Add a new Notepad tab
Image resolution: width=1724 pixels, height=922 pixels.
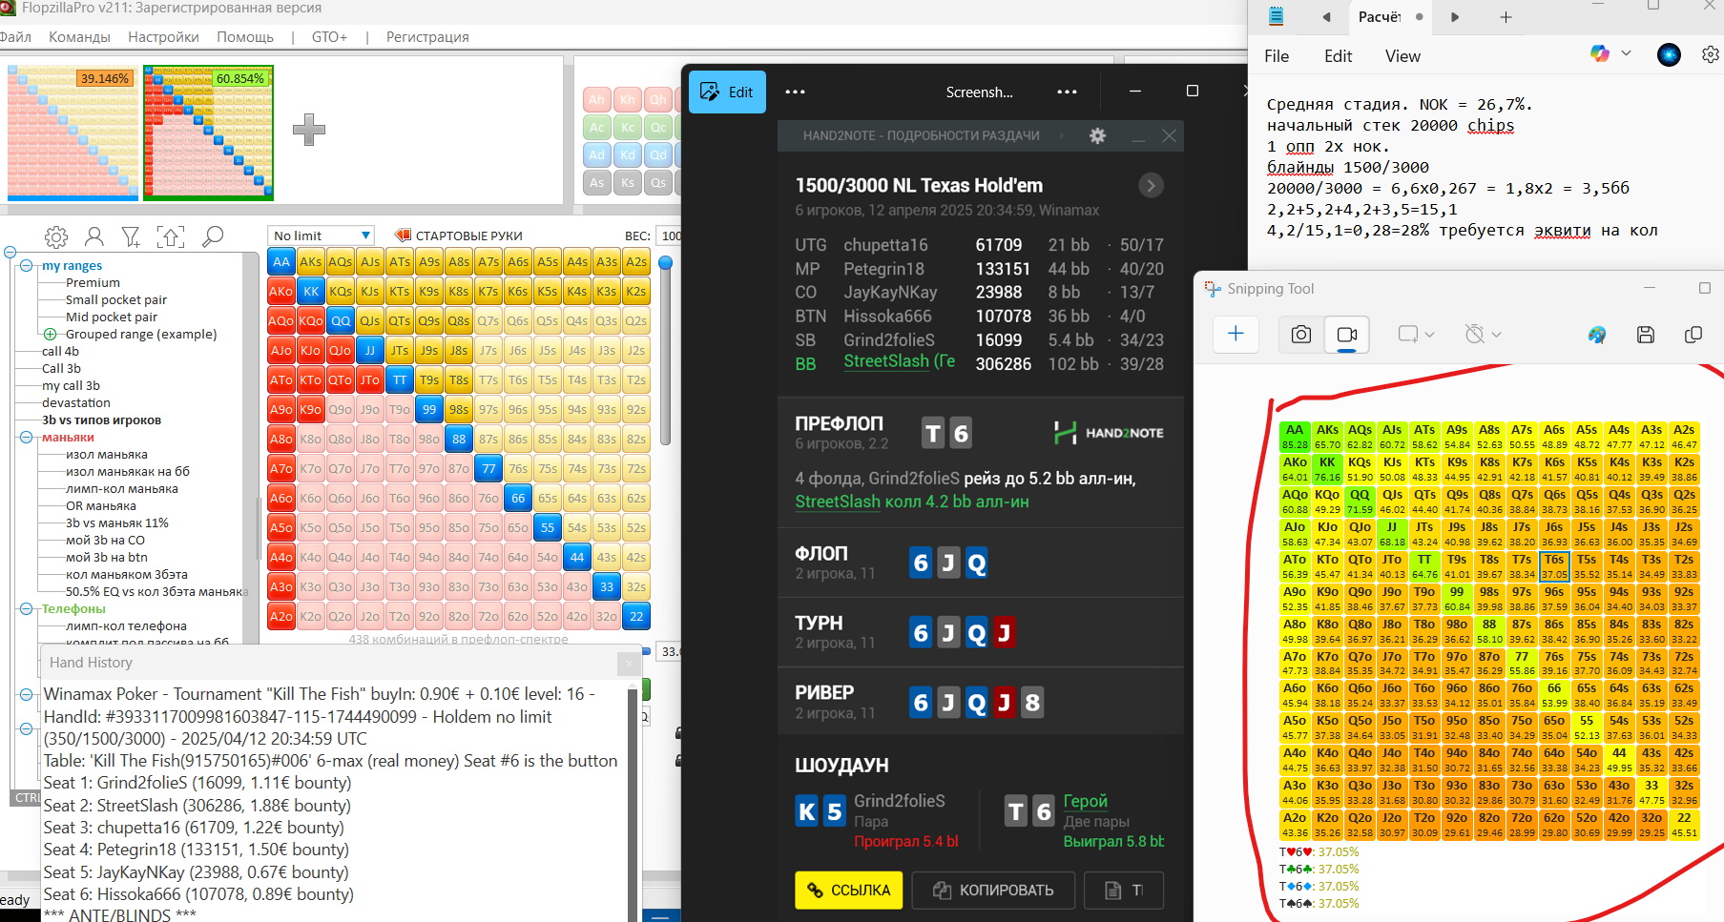click(1506, 17)
